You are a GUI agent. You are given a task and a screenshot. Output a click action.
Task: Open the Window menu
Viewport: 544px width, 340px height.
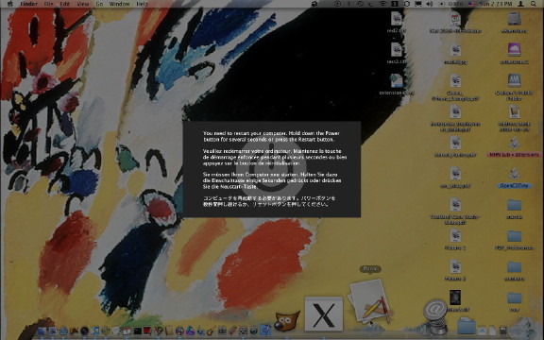tap(119, 4)
